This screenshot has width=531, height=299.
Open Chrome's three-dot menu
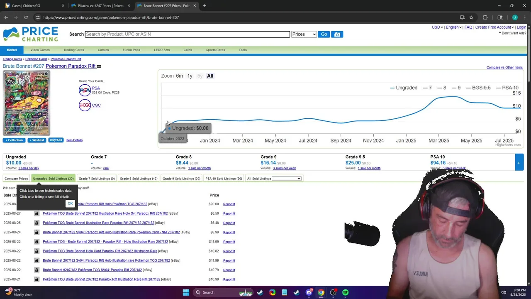(524, 17)
